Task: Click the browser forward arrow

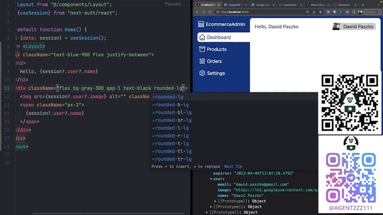Action: pyautogui.click(x=203, y=12)
